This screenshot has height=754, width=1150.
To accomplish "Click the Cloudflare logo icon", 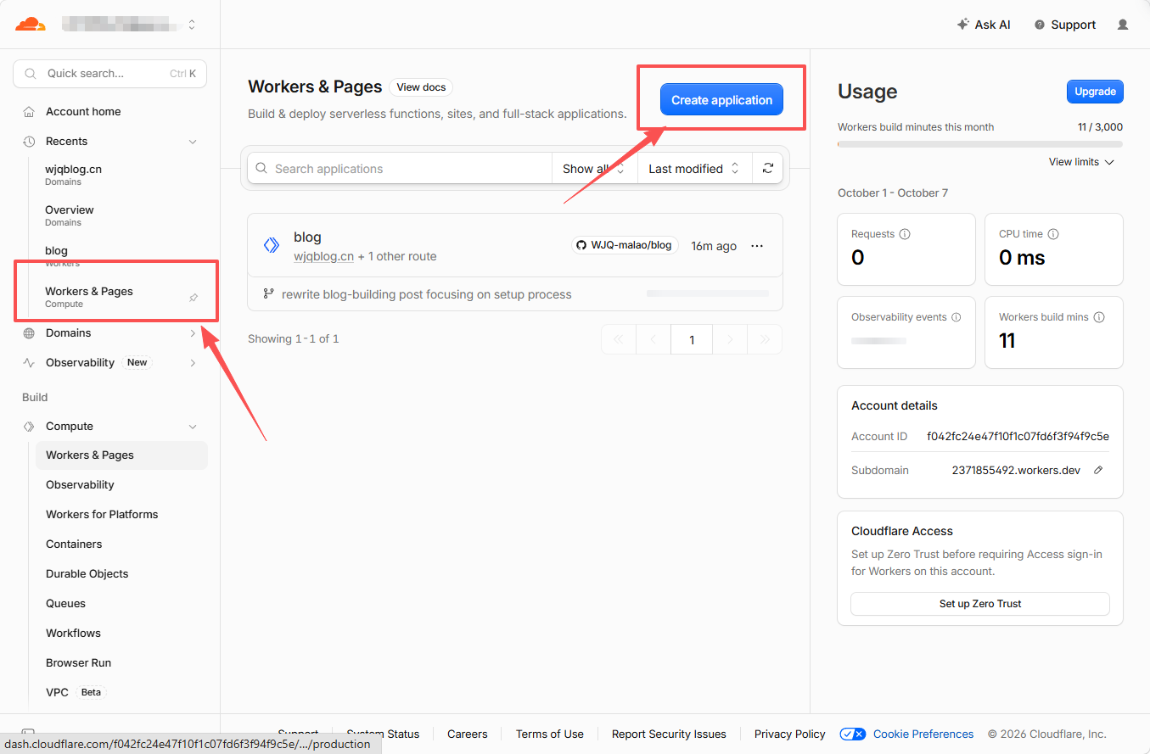I will click(31, 25).
